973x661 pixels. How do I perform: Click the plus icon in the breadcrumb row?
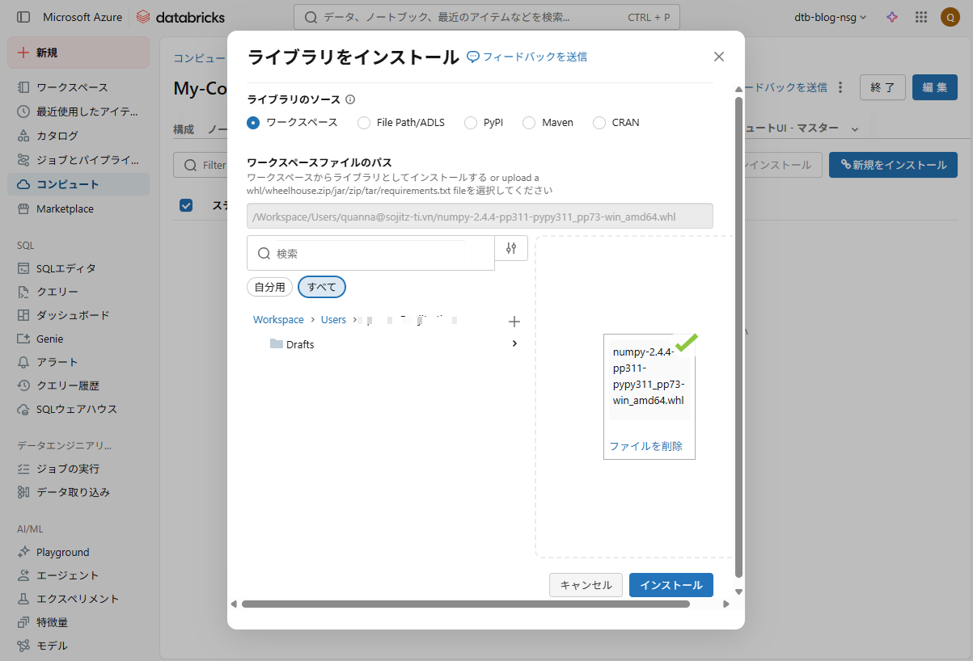tap(514, 322)
